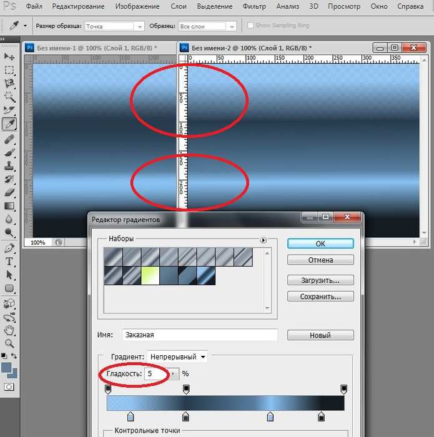Open the Образец layers dropdown
The width and height of the screenshot is (434, 437).
pyautogui.click(x=231, y=26)
